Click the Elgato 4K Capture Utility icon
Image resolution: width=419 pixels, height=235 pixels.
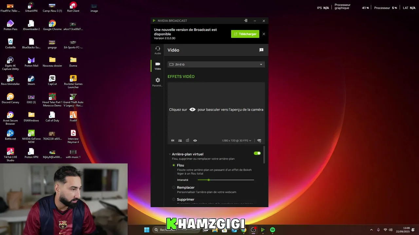pos(10,64)
